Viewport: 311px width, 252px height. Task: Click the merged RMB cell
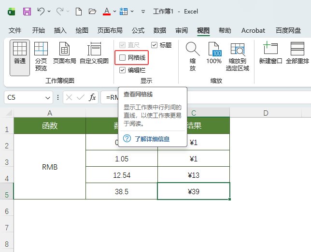pos(50,167)
